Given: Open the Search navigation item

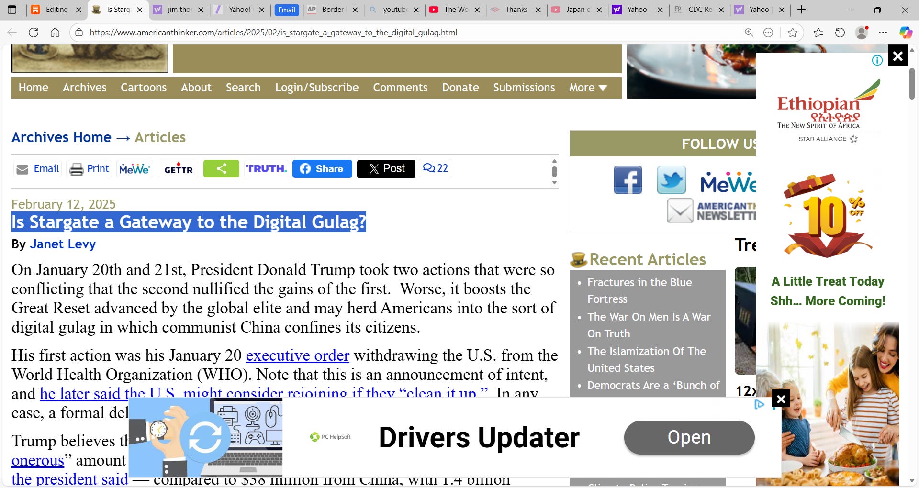Looking at the screenshot, I should click(x=243, y=88).
